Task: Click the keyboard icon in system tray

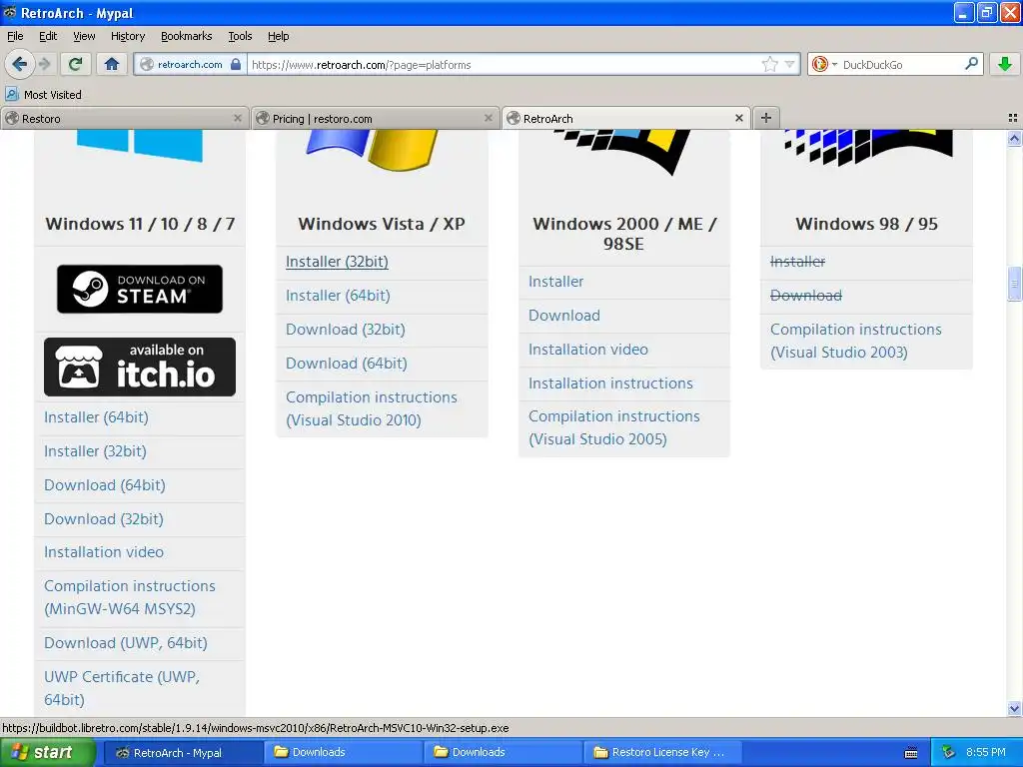Action: (911, 753)
